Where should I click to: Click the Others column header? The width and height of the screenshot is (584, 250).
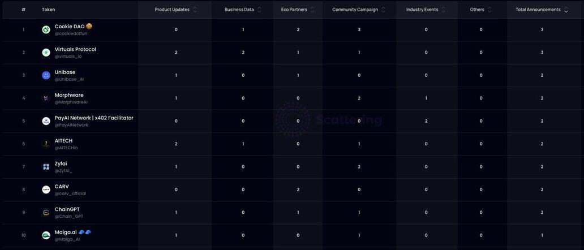[477, 10]
